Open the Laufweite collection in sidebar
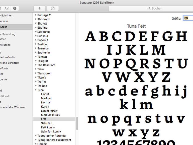Image resolution: width=193 pixels, height=145 pixels. [x=8, y=57]
